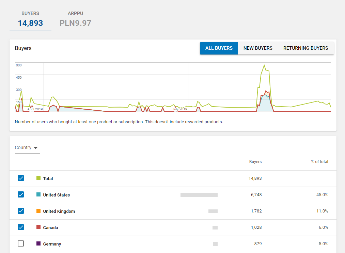Select the BUYERS metric tab
Viewport: 345px width, 253px height.
pos(30,19)
